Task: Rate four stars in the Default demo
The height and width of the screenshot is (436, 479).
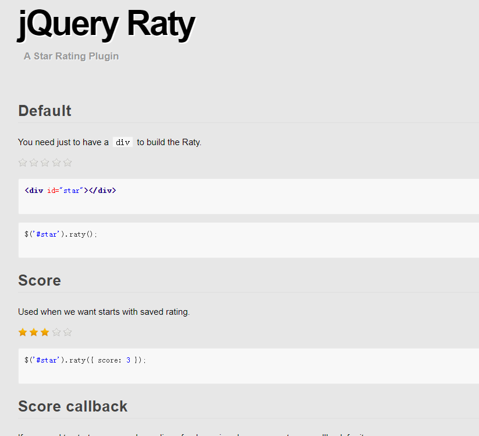Action: pyautogui.click(x=56, y=163)
